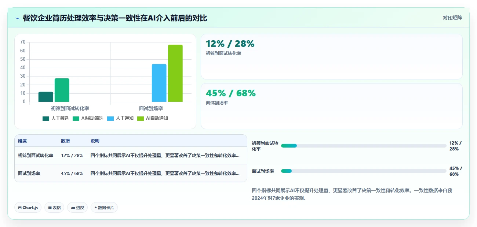The image size is (477, 227).
Task: Click table cell 45% / 68%
Action: 72,173
